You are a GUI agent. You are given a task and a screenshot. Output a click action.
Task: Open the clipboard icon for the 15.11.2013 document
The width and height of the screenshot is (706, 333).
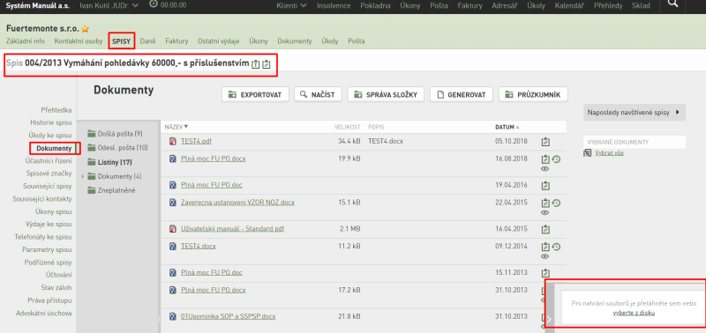point(545,273)
